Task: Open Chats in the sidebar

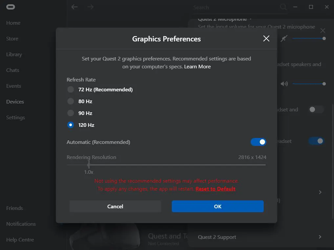Action: (12, 70)
